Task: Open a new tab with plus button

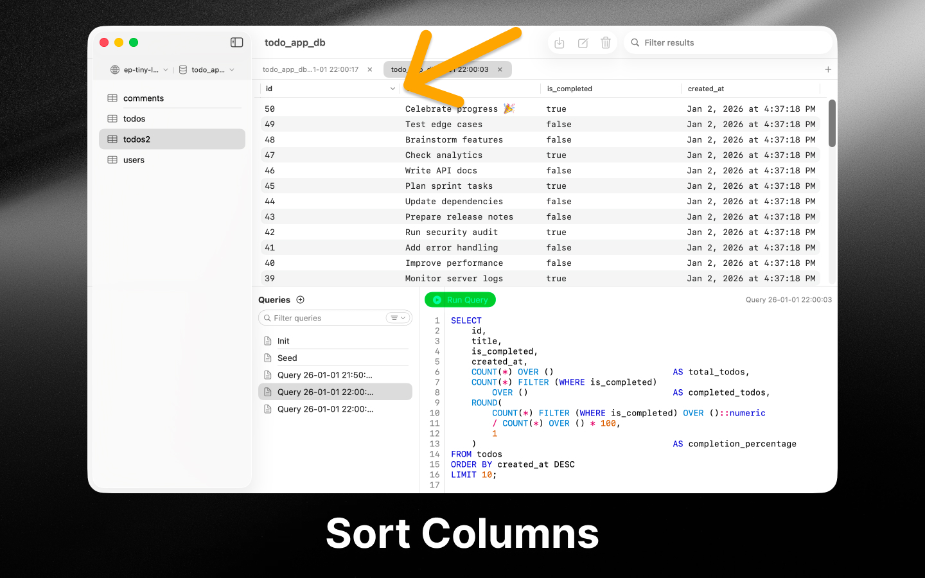Action: 828,69
